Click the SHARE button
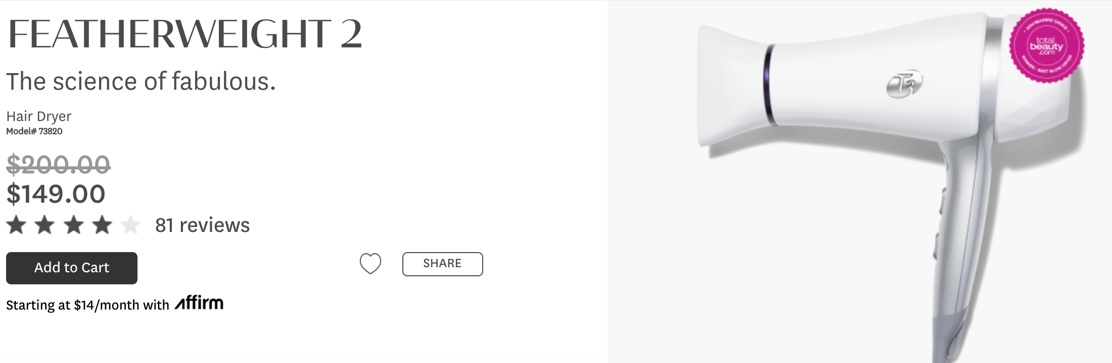The width and height of the screenshot is (1112, 363). click(442, 264)
